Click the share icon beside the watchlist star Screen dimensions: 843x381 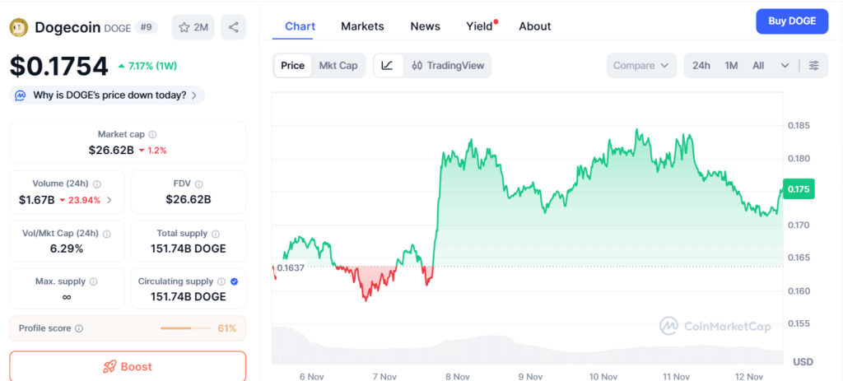pos(234,27)
